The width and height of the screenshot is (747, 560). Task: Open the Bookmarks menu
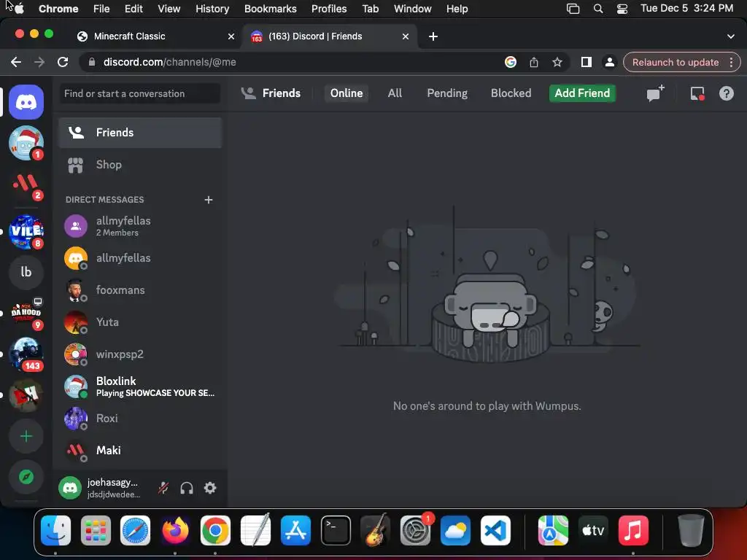(270, 9)
